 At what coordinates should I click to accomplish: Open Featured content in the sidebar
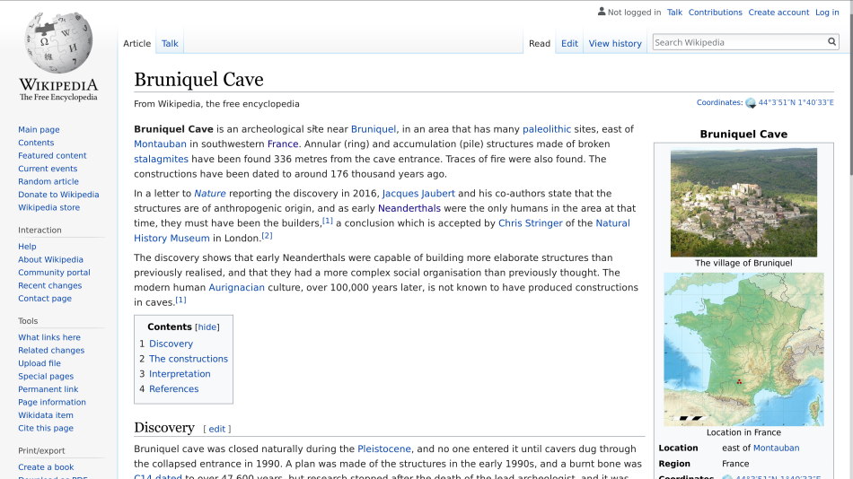tap(52, 155)
